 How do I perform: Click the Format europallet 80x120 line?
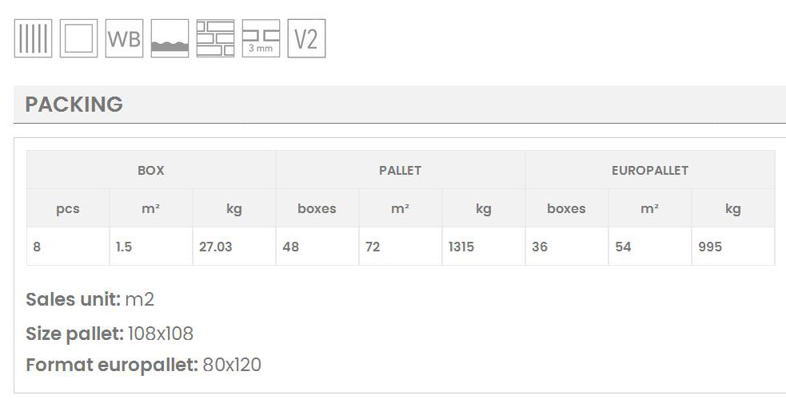(x=143, y=365)
